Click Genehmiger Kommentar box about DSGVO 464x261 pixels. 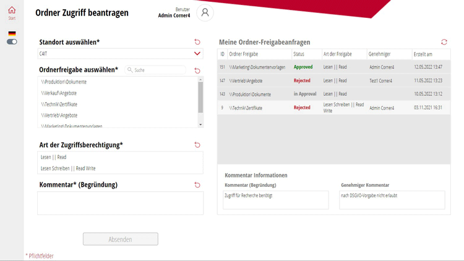(392, 200)
